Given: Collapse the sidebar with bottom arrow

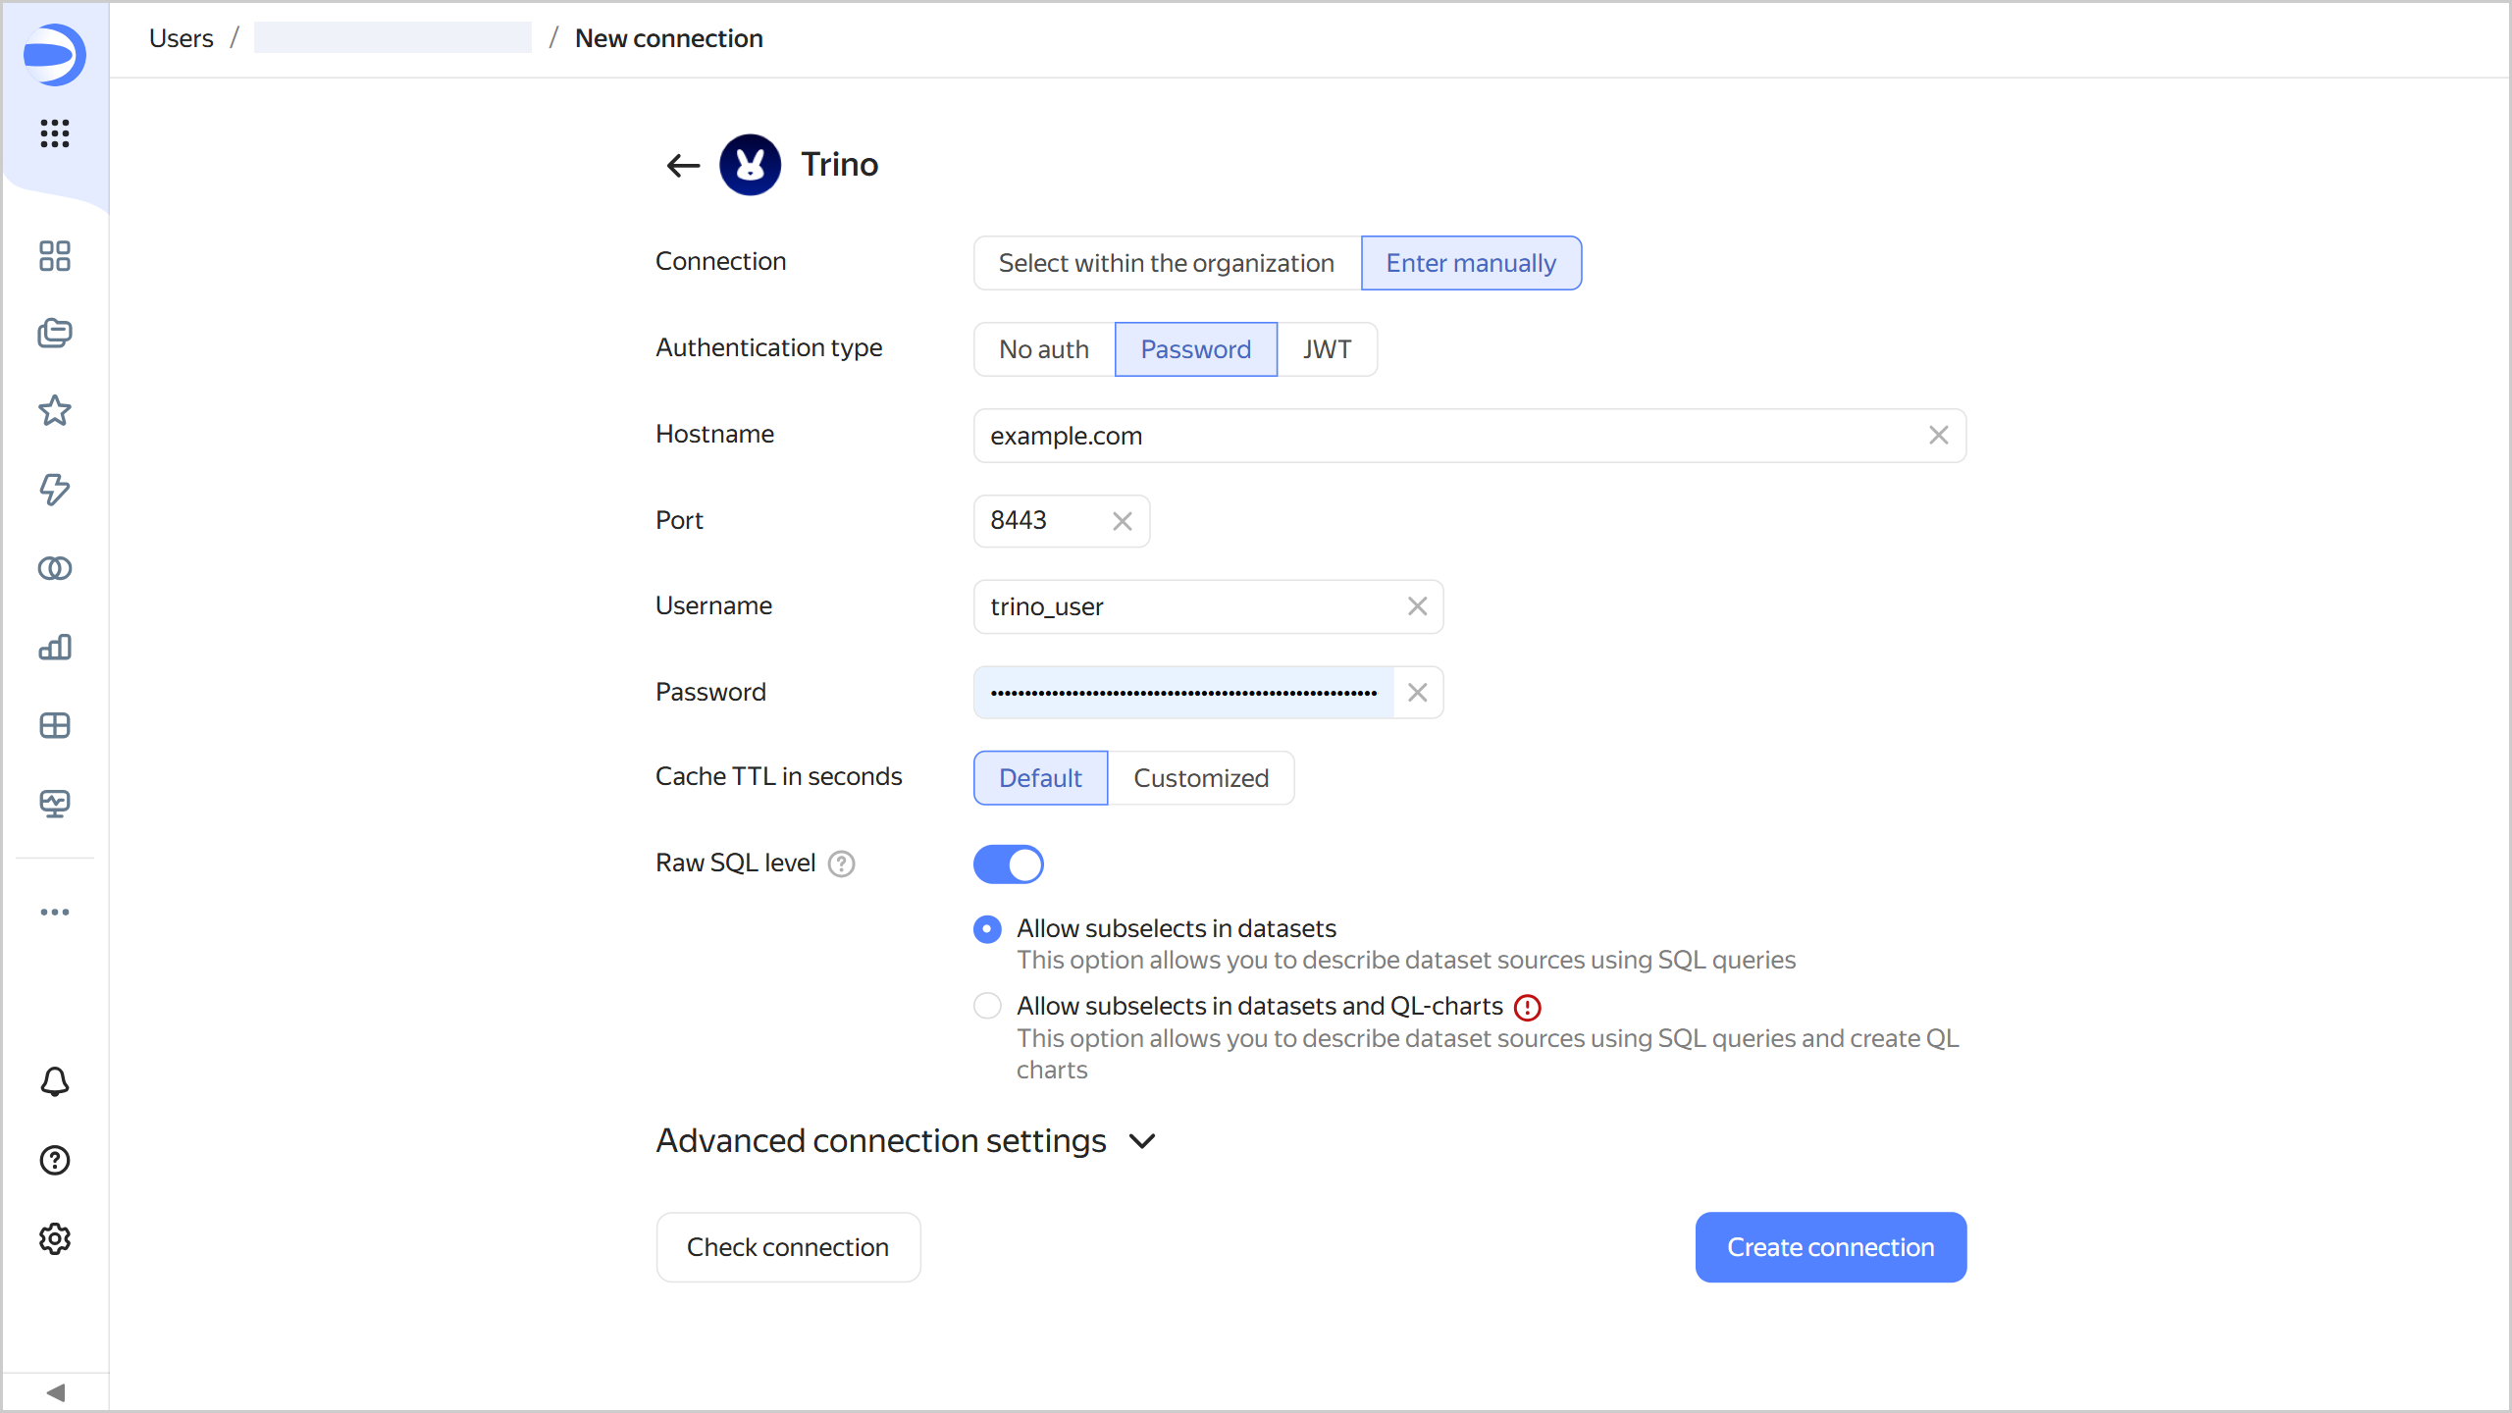Looking at the screenshot, I should tap(55, 1392).
